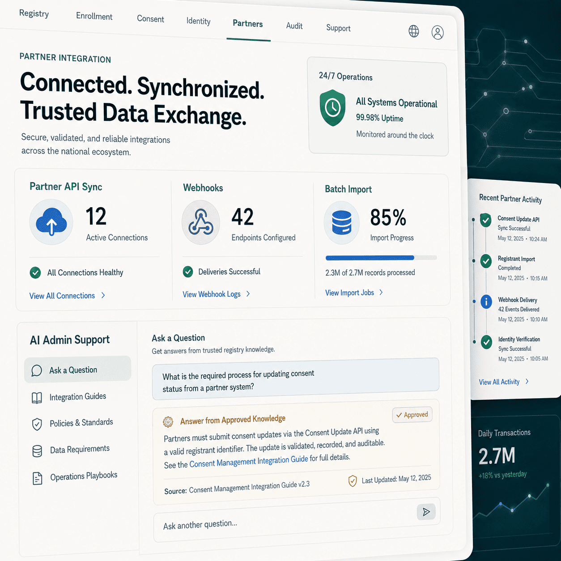Viewport: 561px width, 561px height.
Task: Open the View All Connections link
Action: [62, 296]
